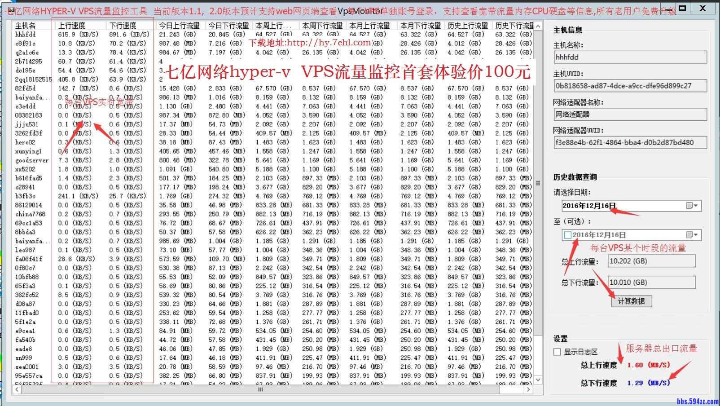Image resolution: width=720 pixels, height=406 pixels.
Task: Click the 主机UUID text field
Action: click(x=630, y=86)
